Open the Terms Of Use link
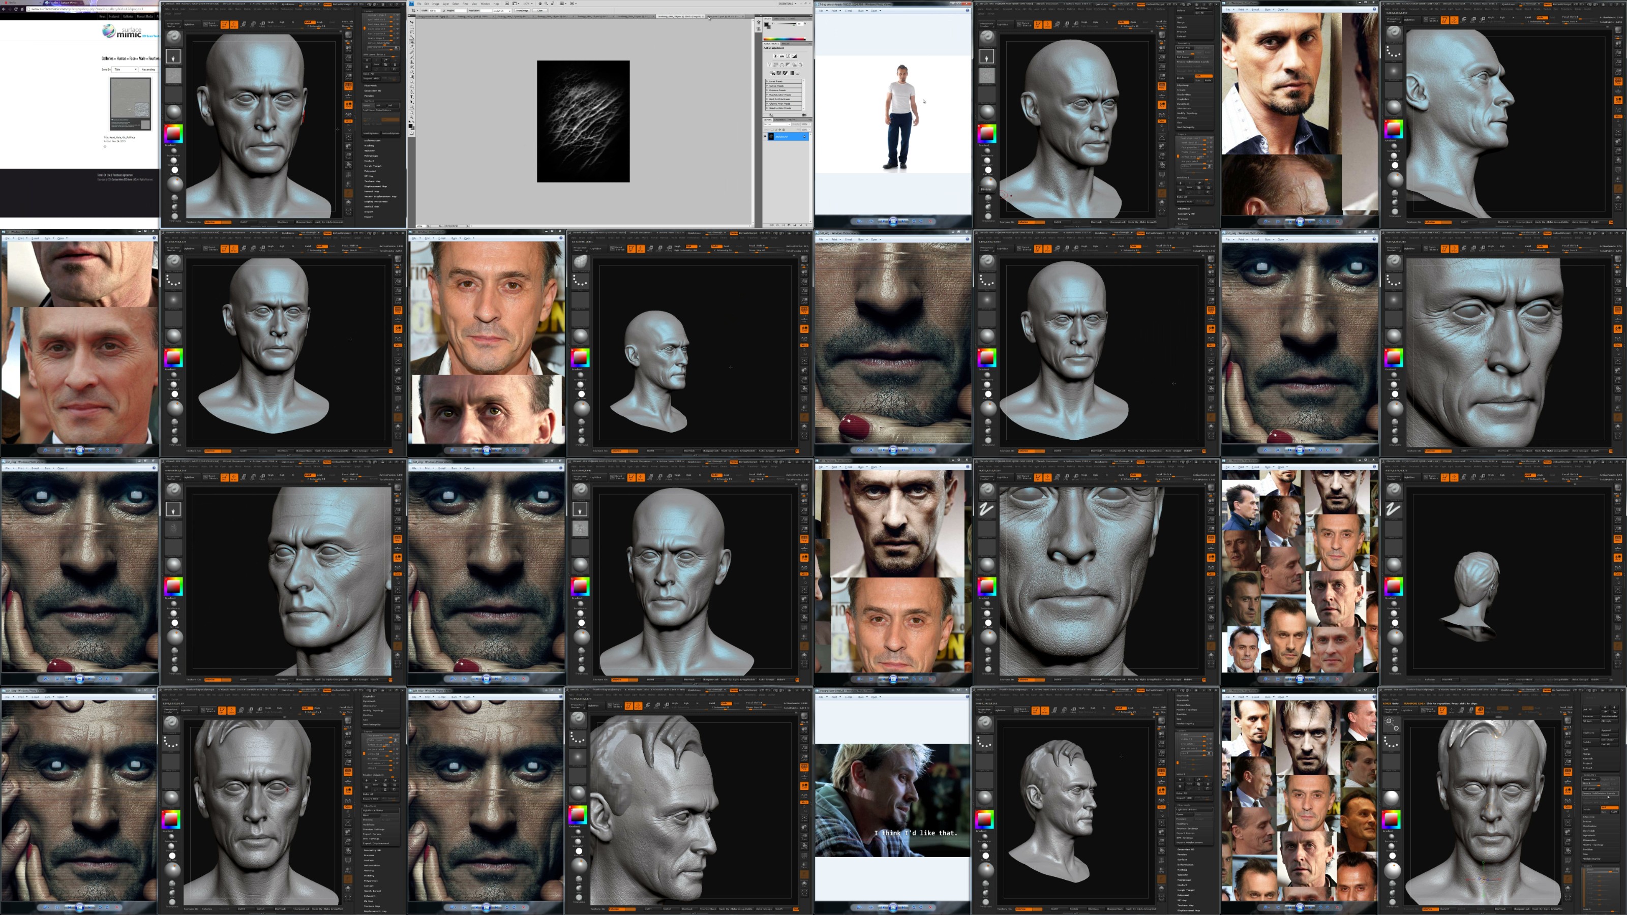 [x=104, y=175]
